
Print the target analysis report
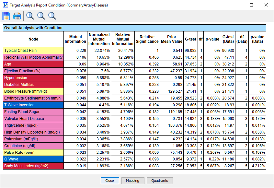click(17, 16)
